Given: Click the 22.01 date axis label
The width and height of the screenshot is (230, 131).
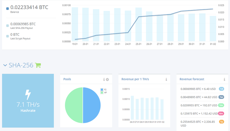Looking at the screenshot, I should click(x=107, y=44).
